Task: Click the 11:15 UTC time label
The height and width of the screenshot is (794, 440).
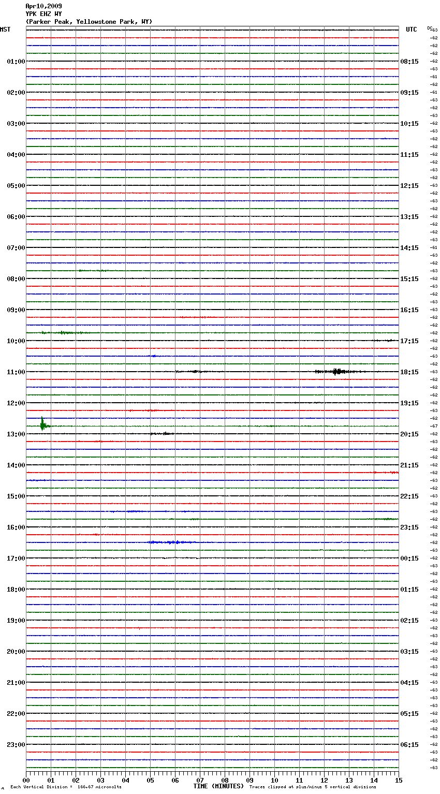Action: [x=409, y=155]
